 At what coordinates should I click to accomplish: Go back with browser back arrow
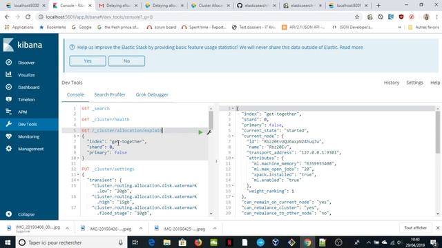7,17
